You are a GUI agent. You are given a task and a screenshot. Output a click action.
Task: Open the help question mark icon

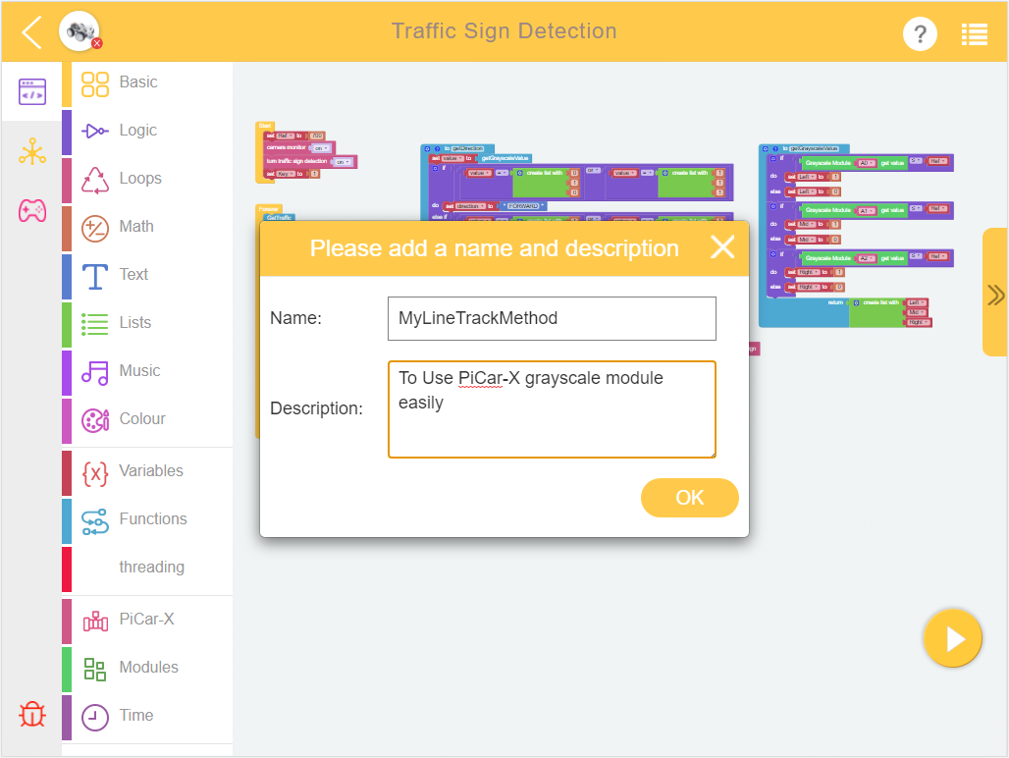pos(920,33)
